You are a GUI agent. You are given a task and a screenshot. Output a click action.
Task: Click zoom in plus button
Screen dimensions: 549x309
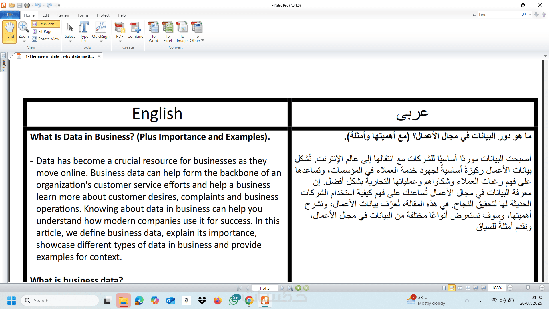[x=542, y=288]
